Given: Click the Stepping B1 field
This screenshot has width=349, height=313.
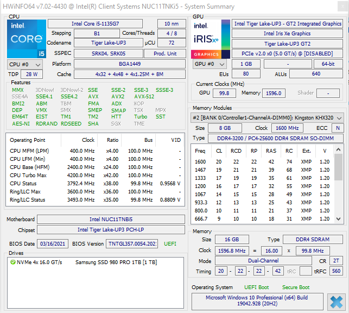Looking at the screenshot, I should 97,33.
